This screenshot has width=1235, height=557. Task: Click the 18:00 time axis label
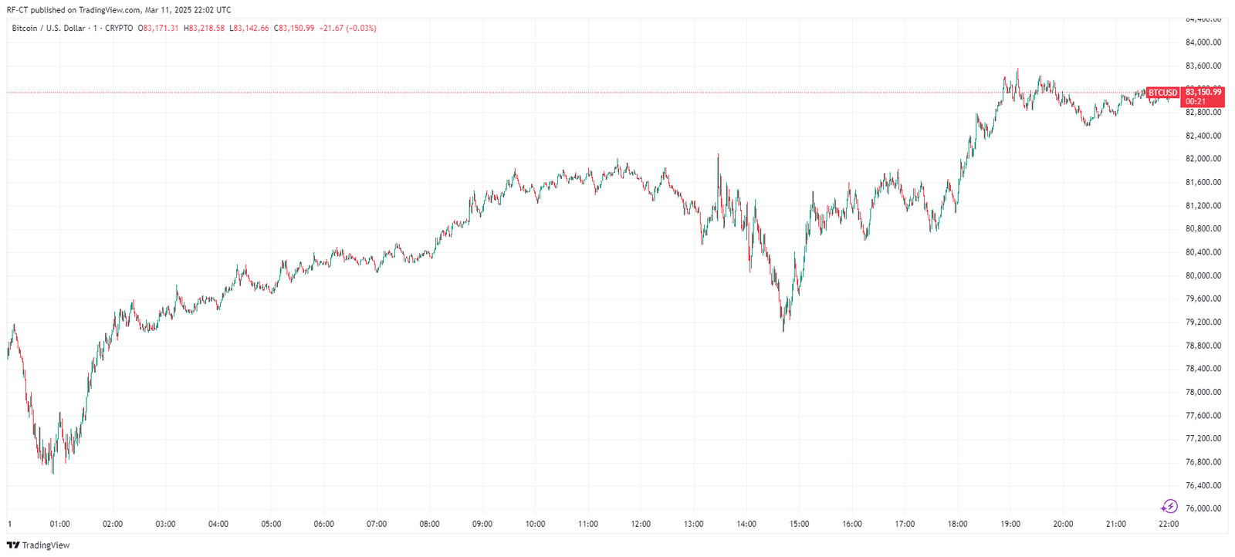pyautogui.click(x=958, y=524)
